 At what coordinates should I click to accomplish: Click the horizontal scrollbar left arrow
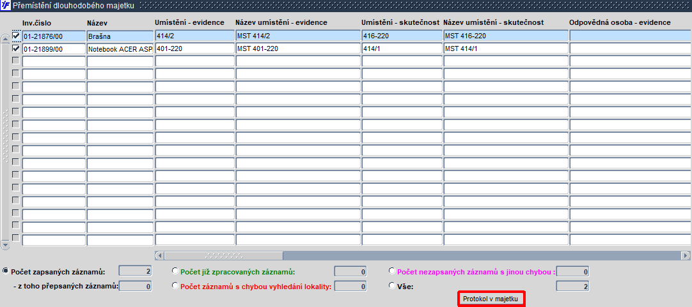pyautogui.click(x=159, y=255)
